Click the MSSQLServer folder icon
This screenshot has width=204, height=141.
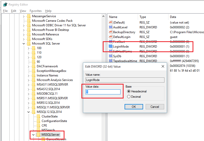38,134
